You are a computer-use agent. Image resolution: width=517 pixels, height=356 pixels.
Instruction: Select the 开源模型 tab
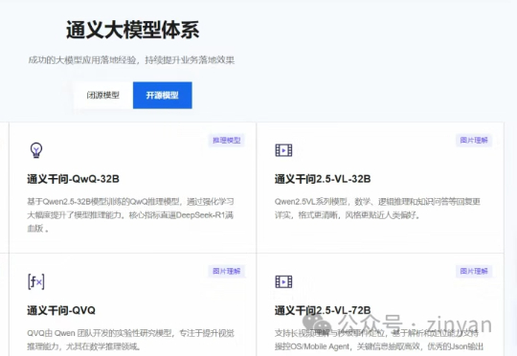(163, 96)
